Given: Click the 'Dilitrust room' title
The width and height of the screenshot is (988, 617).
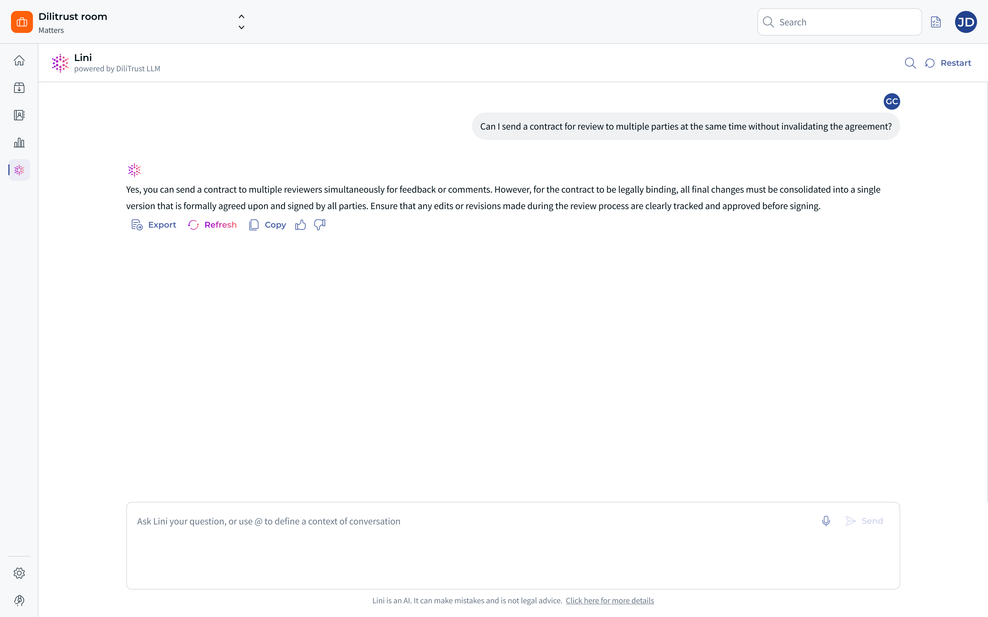Looking at the screenshot, I should 73,17.
